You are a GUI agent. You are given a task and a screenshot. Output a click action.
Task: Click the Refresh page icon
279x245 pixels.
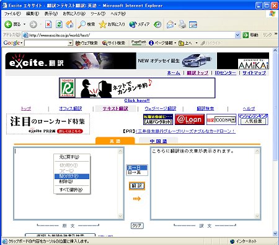59,24
